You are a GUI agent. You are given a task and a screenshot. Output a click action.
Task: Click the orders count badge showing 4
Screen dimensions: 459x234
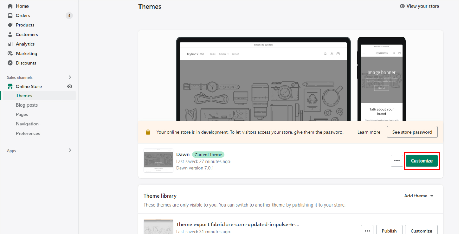[69, 15]
